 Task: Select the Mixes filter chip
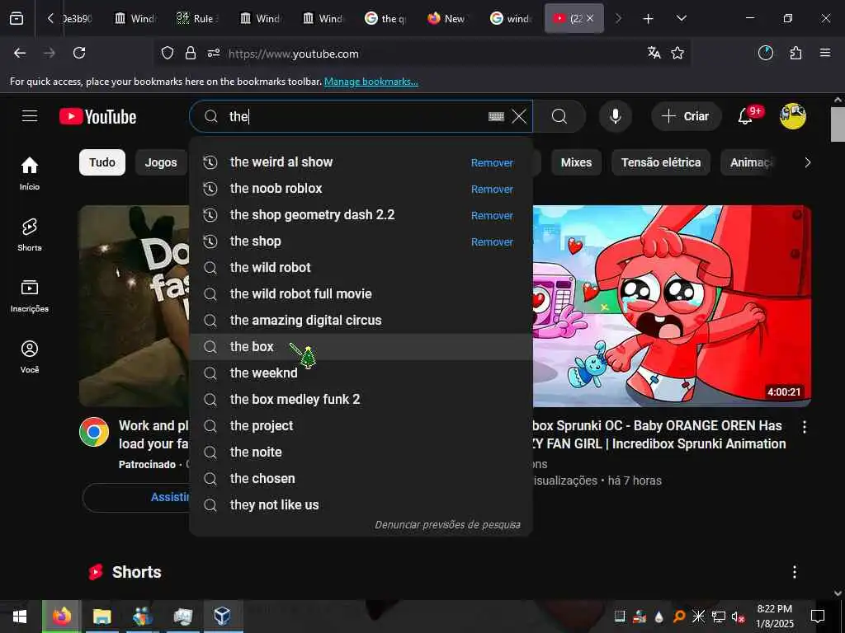point(576,162)
